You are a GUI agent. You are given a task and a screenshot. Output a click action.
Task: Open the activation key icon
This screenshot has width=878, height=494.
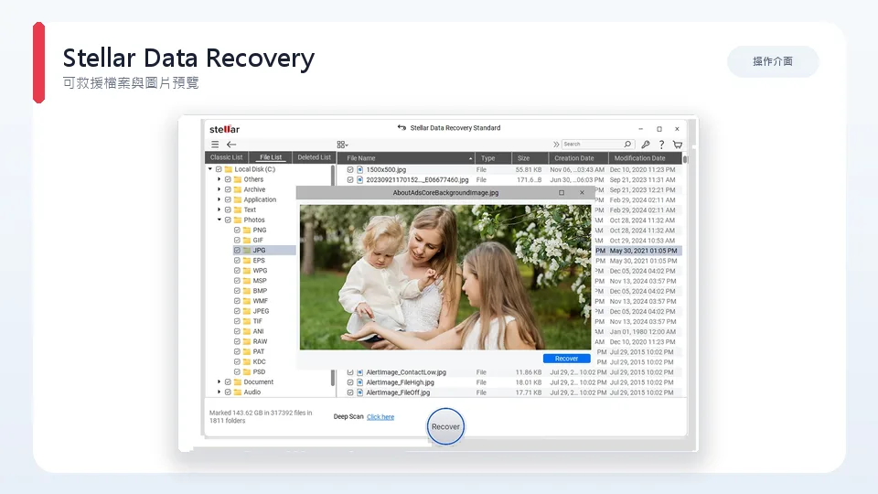tap(646, 145)
